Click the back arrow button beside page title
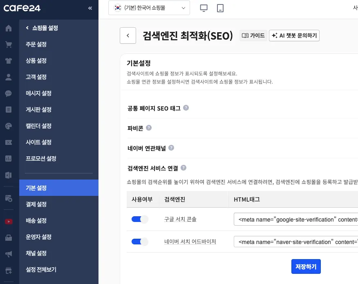358x284 pixels. tap(128, 35)
